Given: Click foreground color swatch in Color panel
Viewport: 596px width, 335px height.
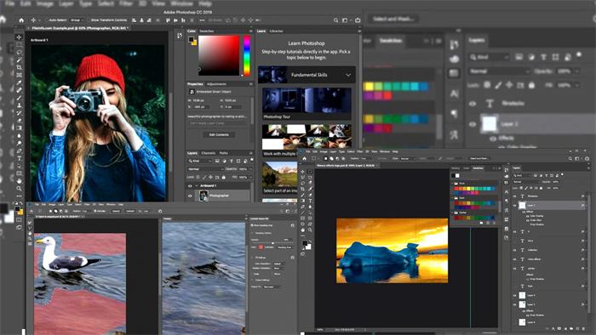Looking at the screenshot, I should pyautogui.click(x=192, y=39).
